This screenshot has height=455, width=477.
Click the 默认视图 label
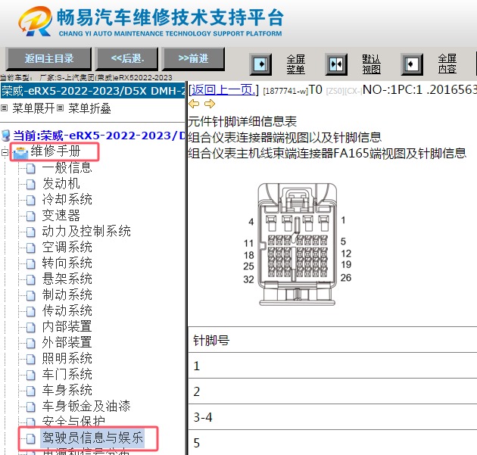371,64
